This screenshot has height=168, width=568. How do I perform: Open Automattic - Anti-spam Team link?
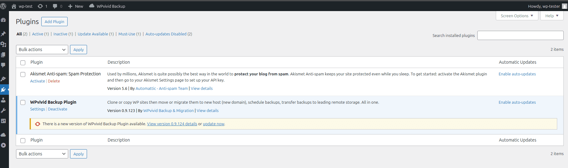point(162,89)
